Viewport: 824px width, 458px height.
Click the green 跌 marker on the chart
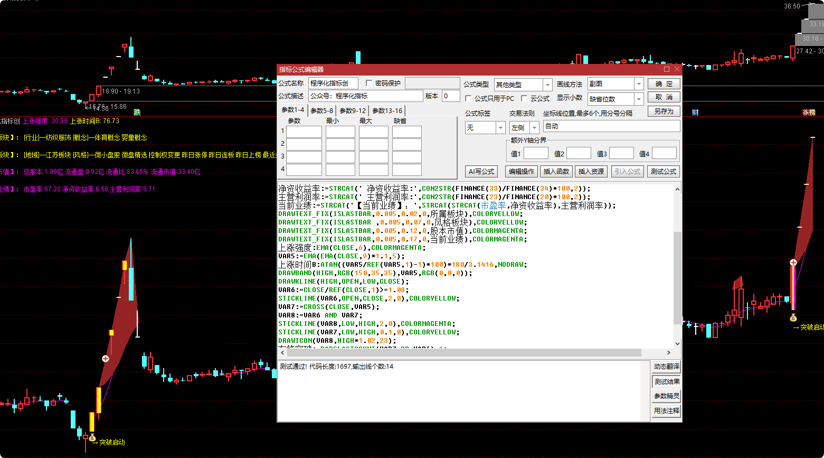pyautogui.click(x=137, y=112)
